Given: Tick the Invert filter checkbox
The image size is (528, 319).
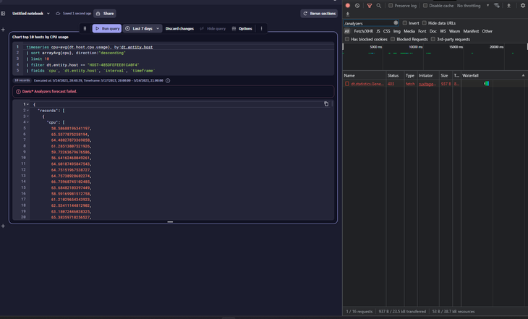Looking at the screenshot, I should click(x=405, y=23).
